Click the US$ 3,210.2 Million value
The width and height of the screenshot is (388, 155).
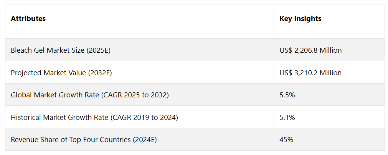310,73
